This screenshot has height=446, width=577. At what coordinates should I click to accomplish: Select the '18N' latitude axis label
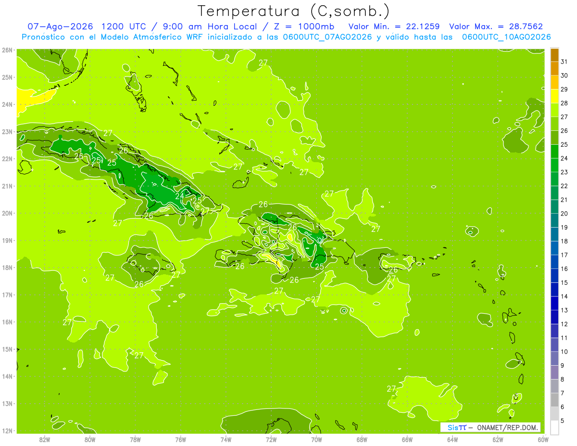pos(7,268)
